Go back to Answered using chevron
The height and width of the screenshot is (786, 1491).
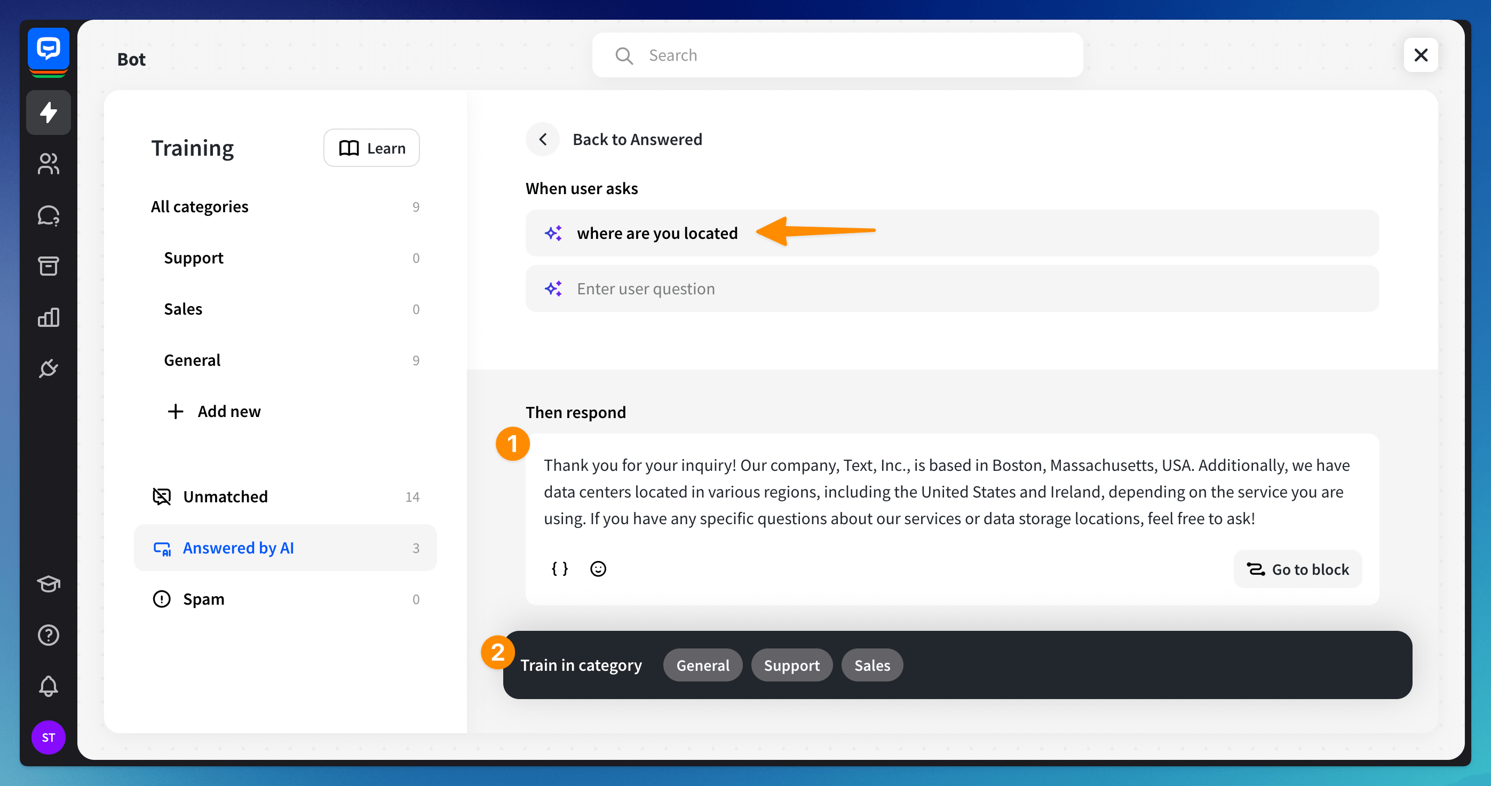coord(542,139)
